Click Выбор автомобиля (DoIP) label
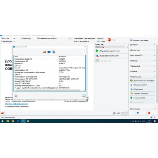This screenshot has width=158, height=158. 109,56
